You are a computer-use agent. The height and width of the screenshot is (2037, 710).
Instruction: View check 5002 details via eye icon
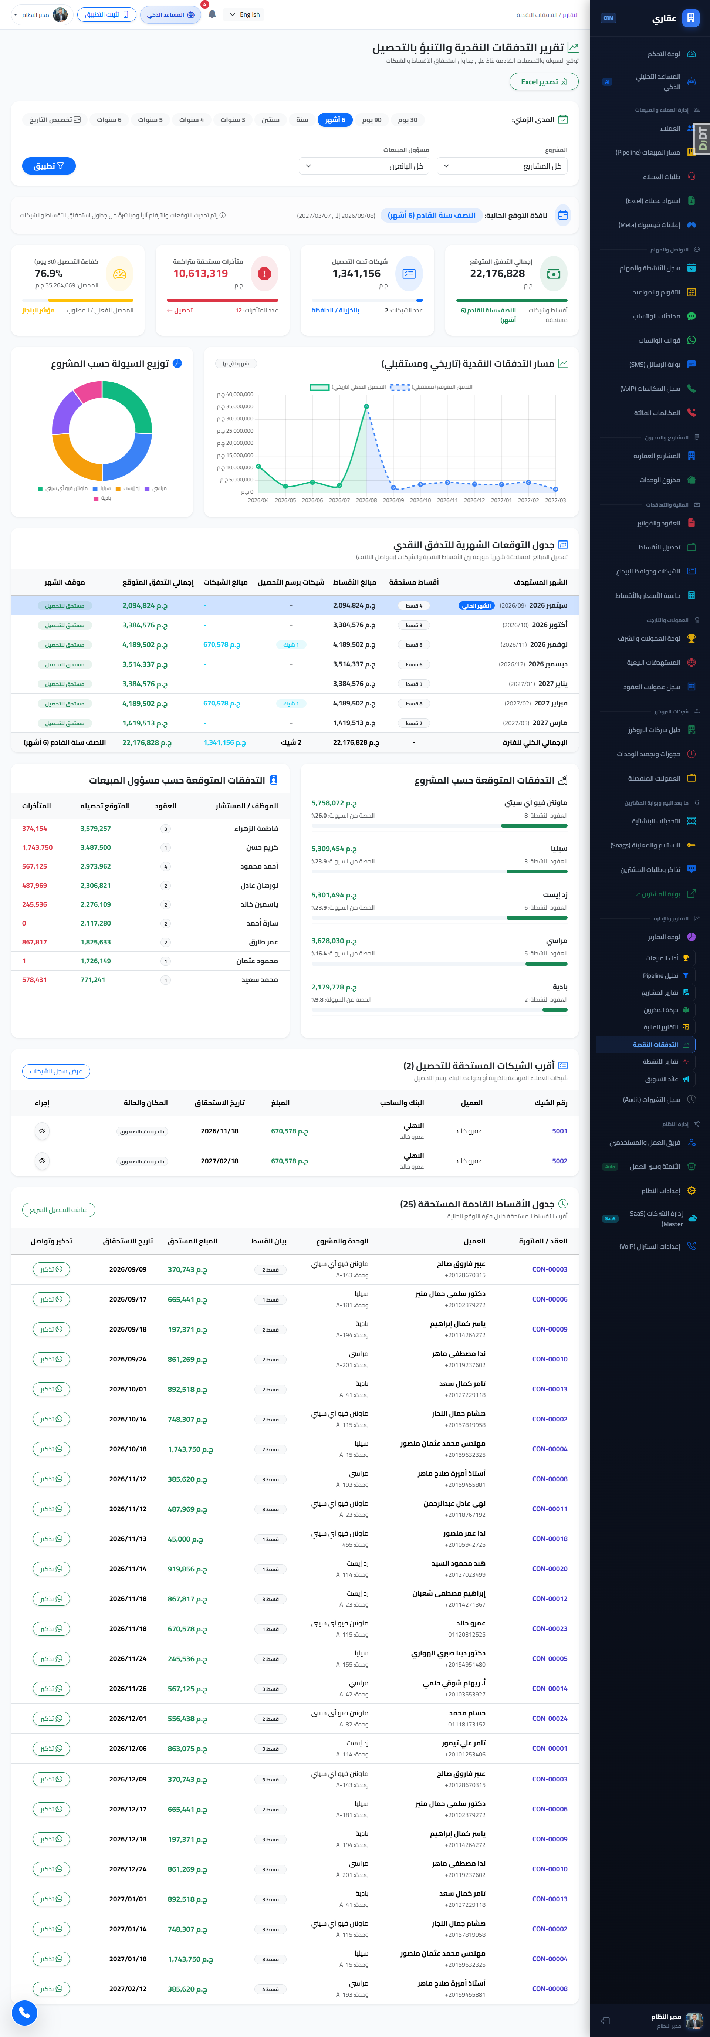coord(42,1161)
